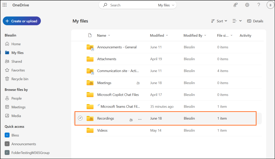Open the Recordings more actions ellipsis
Image resolution: width=275 pixels, height=159 pixels.
(x=140, y=119)
